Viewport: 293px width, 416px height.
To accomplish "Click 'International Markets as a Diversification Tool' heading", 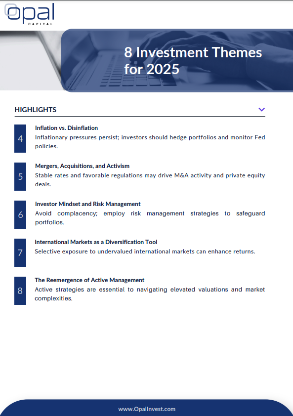I will pos(96,242).
